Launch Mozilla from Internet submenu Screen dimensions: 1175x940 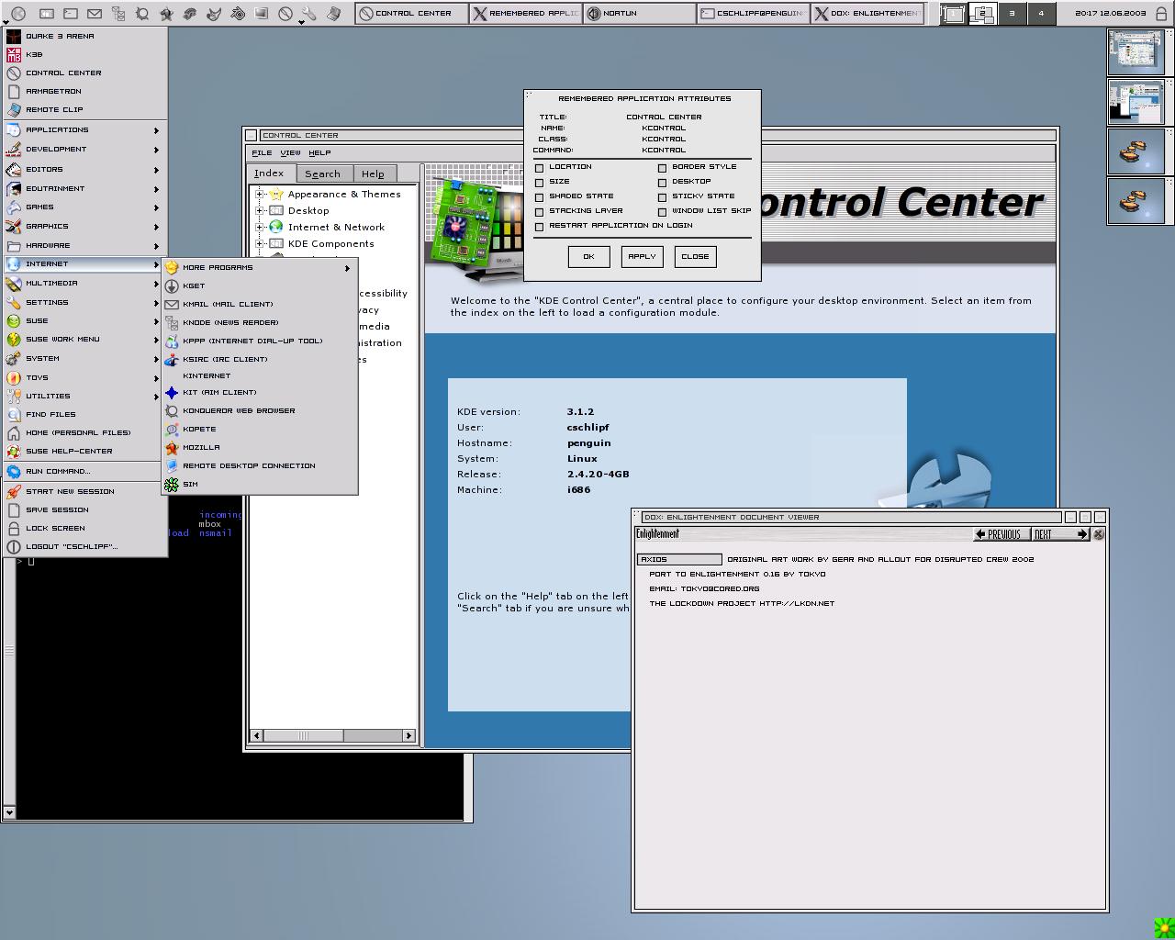(x=259, y=447)
